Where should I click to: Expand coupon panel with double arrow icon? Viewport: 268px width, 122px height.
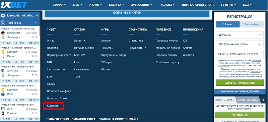click(x=263, y=100)
